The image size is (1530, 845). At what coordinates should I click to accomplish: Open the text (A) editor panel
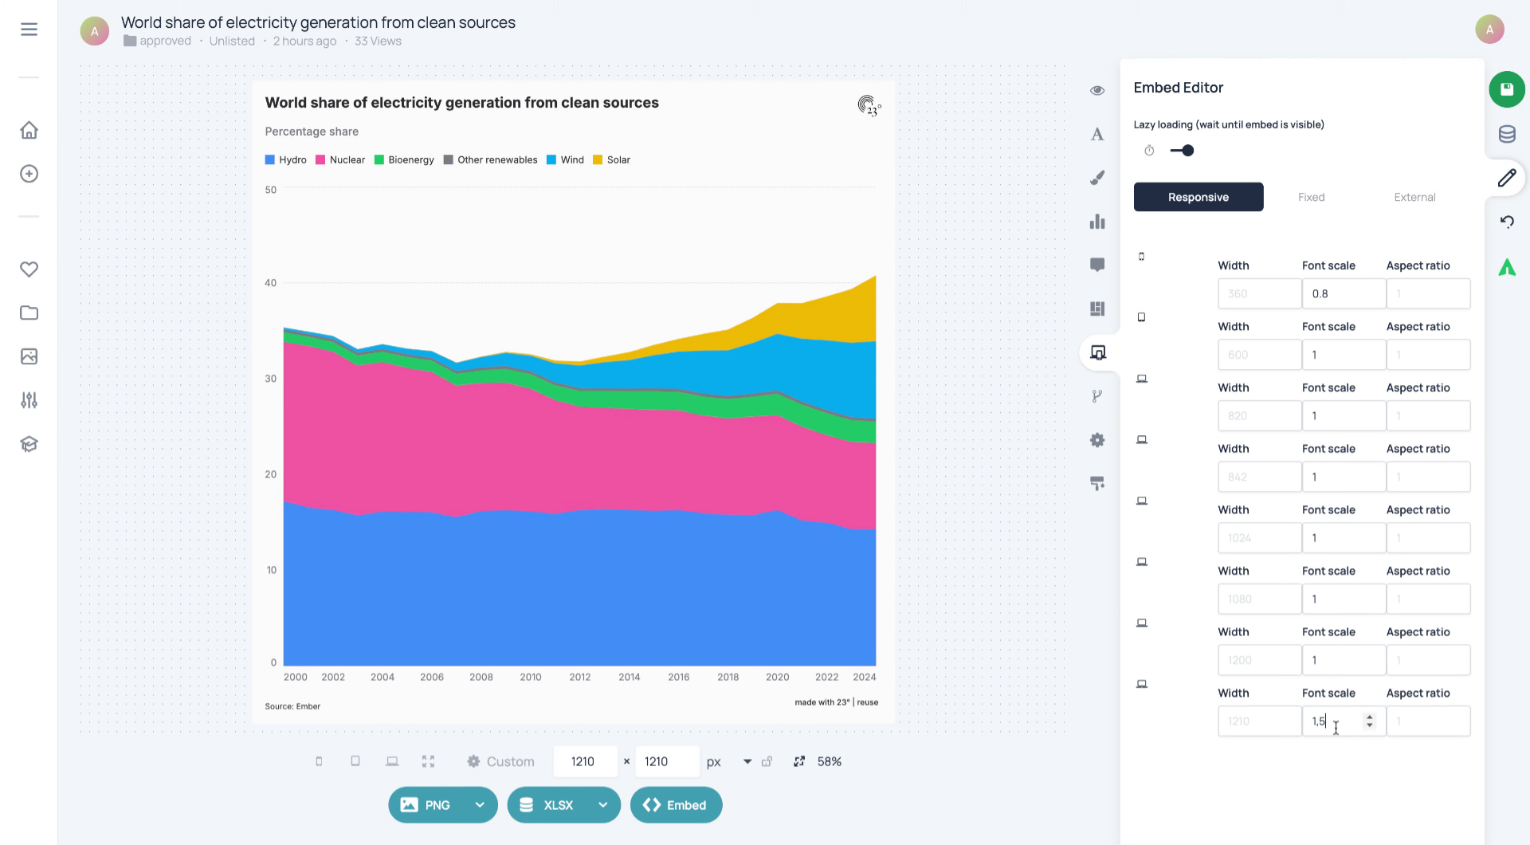(x=1097, y=134)
